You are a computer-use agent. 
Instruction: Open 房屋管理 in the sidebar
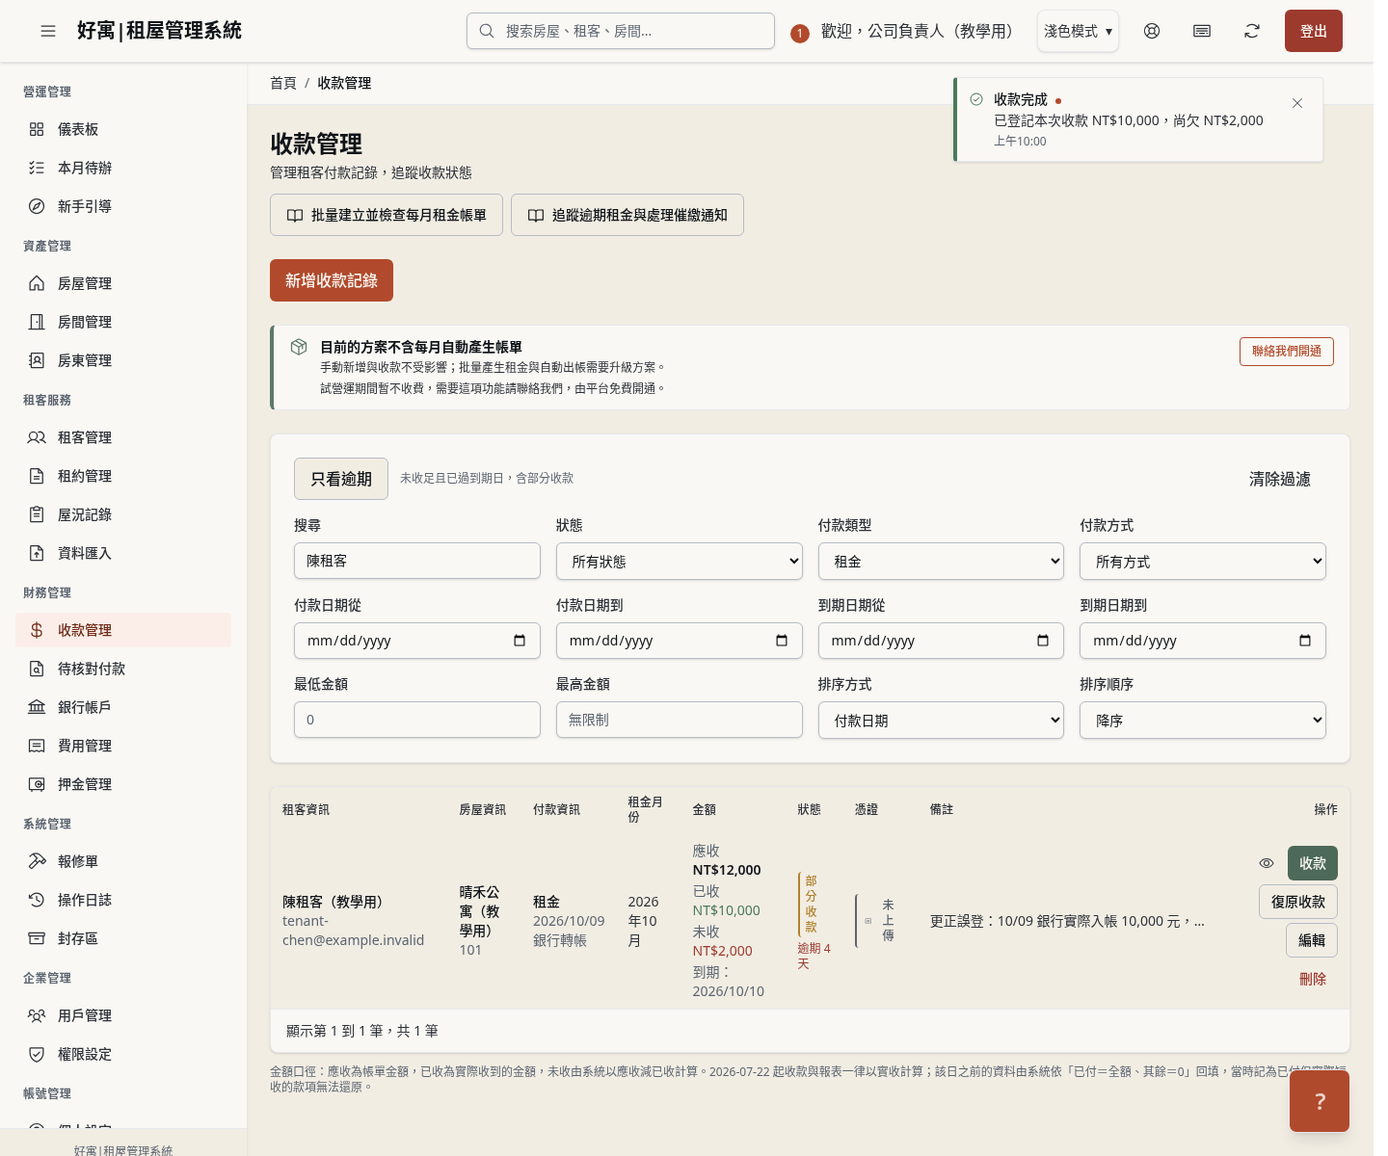(x=123, y=283)
